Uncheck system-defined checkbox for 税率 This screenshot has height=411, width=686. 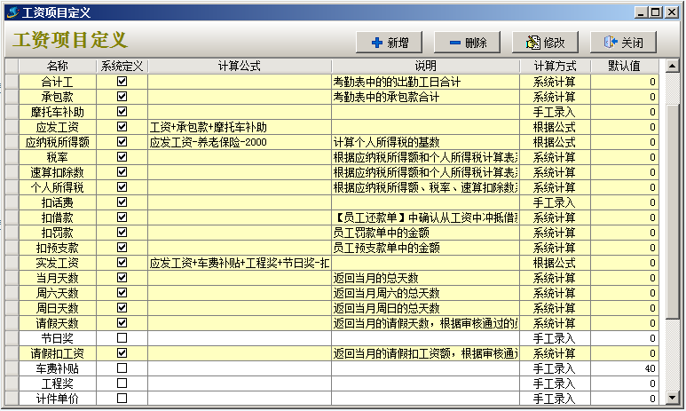[122, 156]
